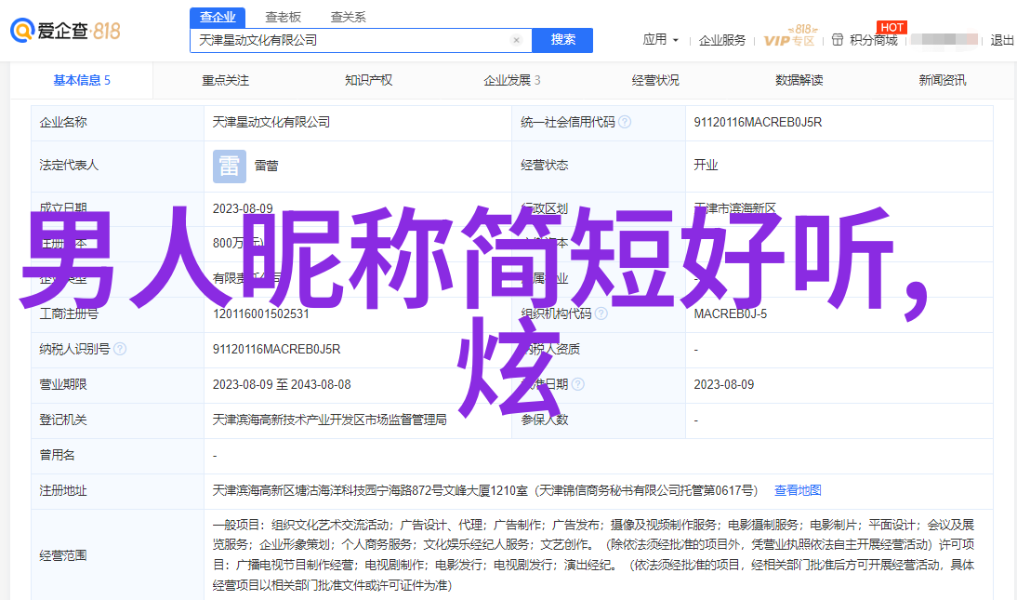This screenshot has height=600, width=1017.
Task: Clear the search box with the X icon
Action: click(516, 40)
